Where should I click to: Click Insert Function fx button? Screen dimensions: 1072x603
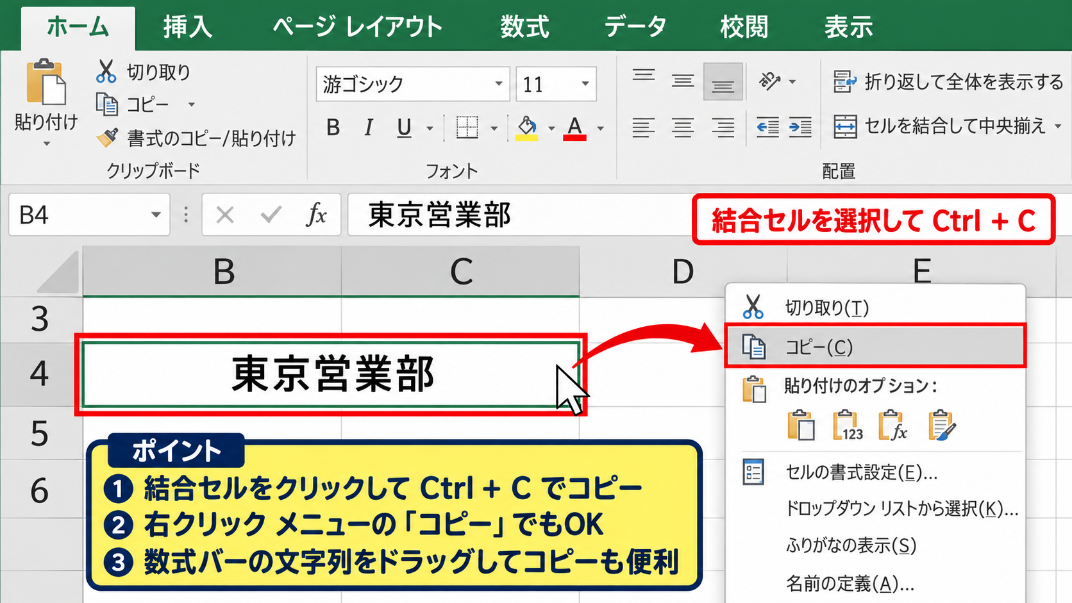(317, 215)
